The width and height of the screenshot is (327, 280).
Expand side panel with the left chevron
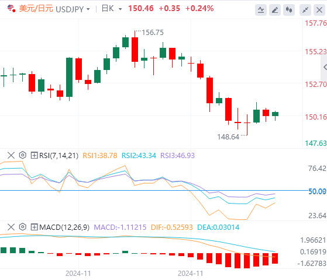point(325,67)
